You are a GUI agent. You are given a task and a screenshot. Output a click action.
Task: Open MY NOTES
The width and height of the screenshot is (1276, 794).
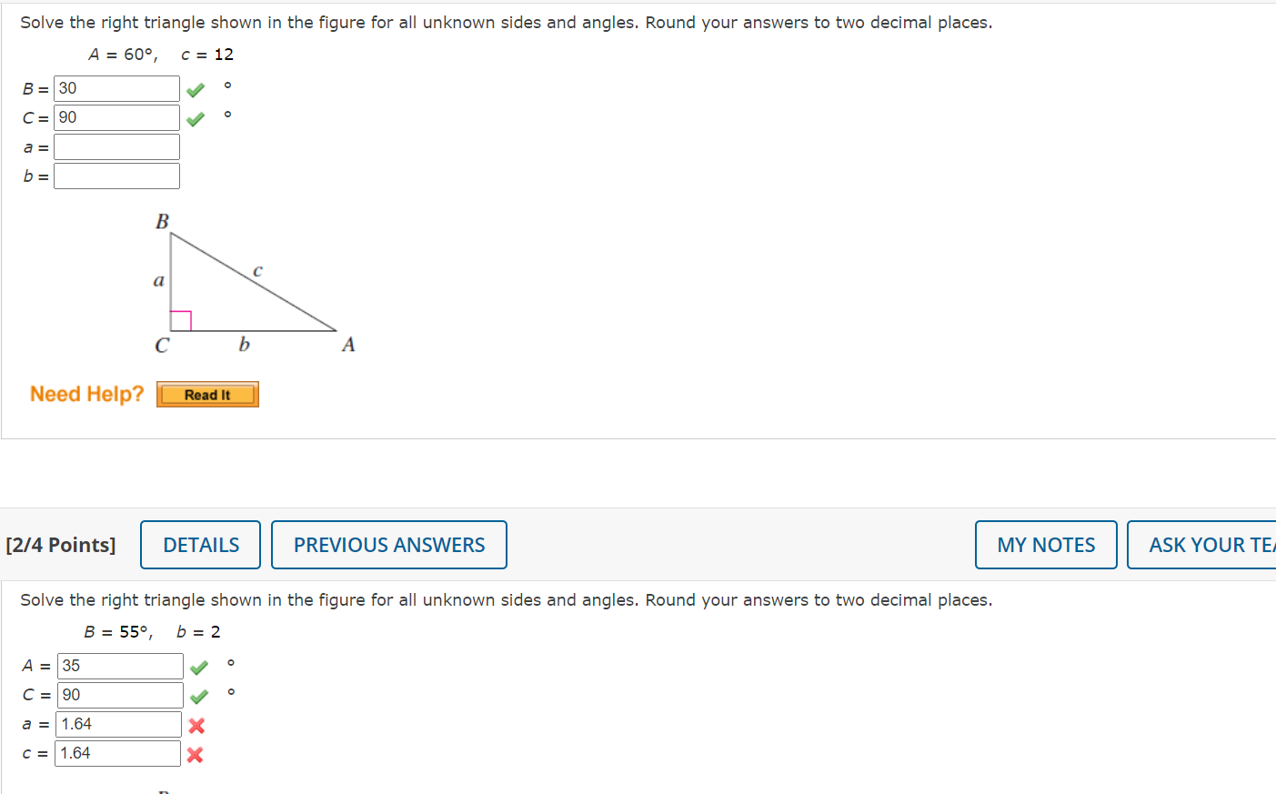(x=1045, y=544)
